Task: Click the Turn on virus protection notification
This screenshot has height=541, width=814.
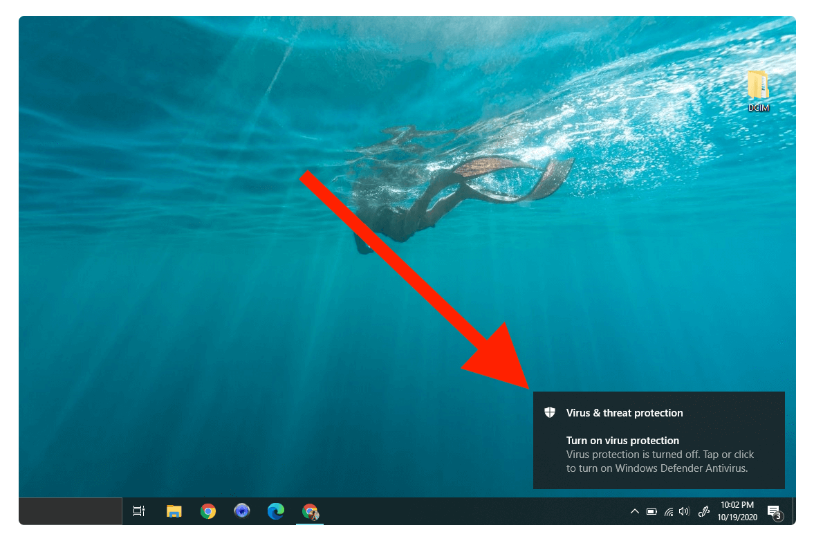Action: 622,441
